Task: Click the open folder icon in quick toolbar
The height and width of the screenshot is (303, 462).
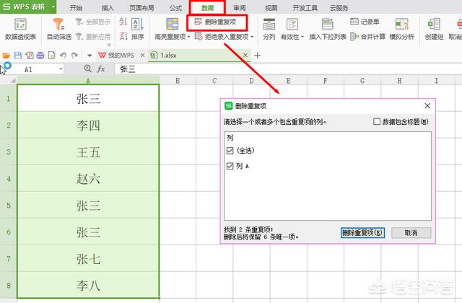Action: pyautogui.click(x=6, y=56)
